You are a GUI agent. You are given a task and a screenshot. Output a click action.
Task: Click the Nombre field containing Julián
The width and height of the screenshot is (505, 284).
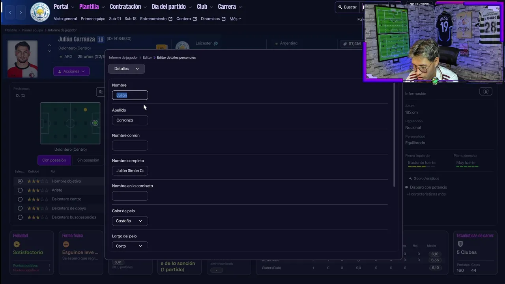coord(130,95)
